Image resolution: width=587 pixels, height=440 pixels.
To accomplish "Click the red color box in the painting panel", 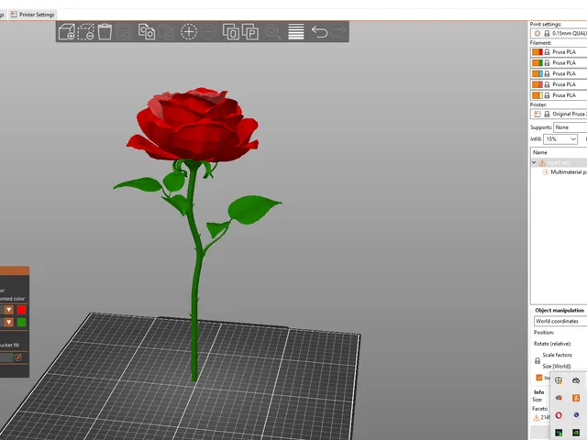I will [x=21, y=310].
